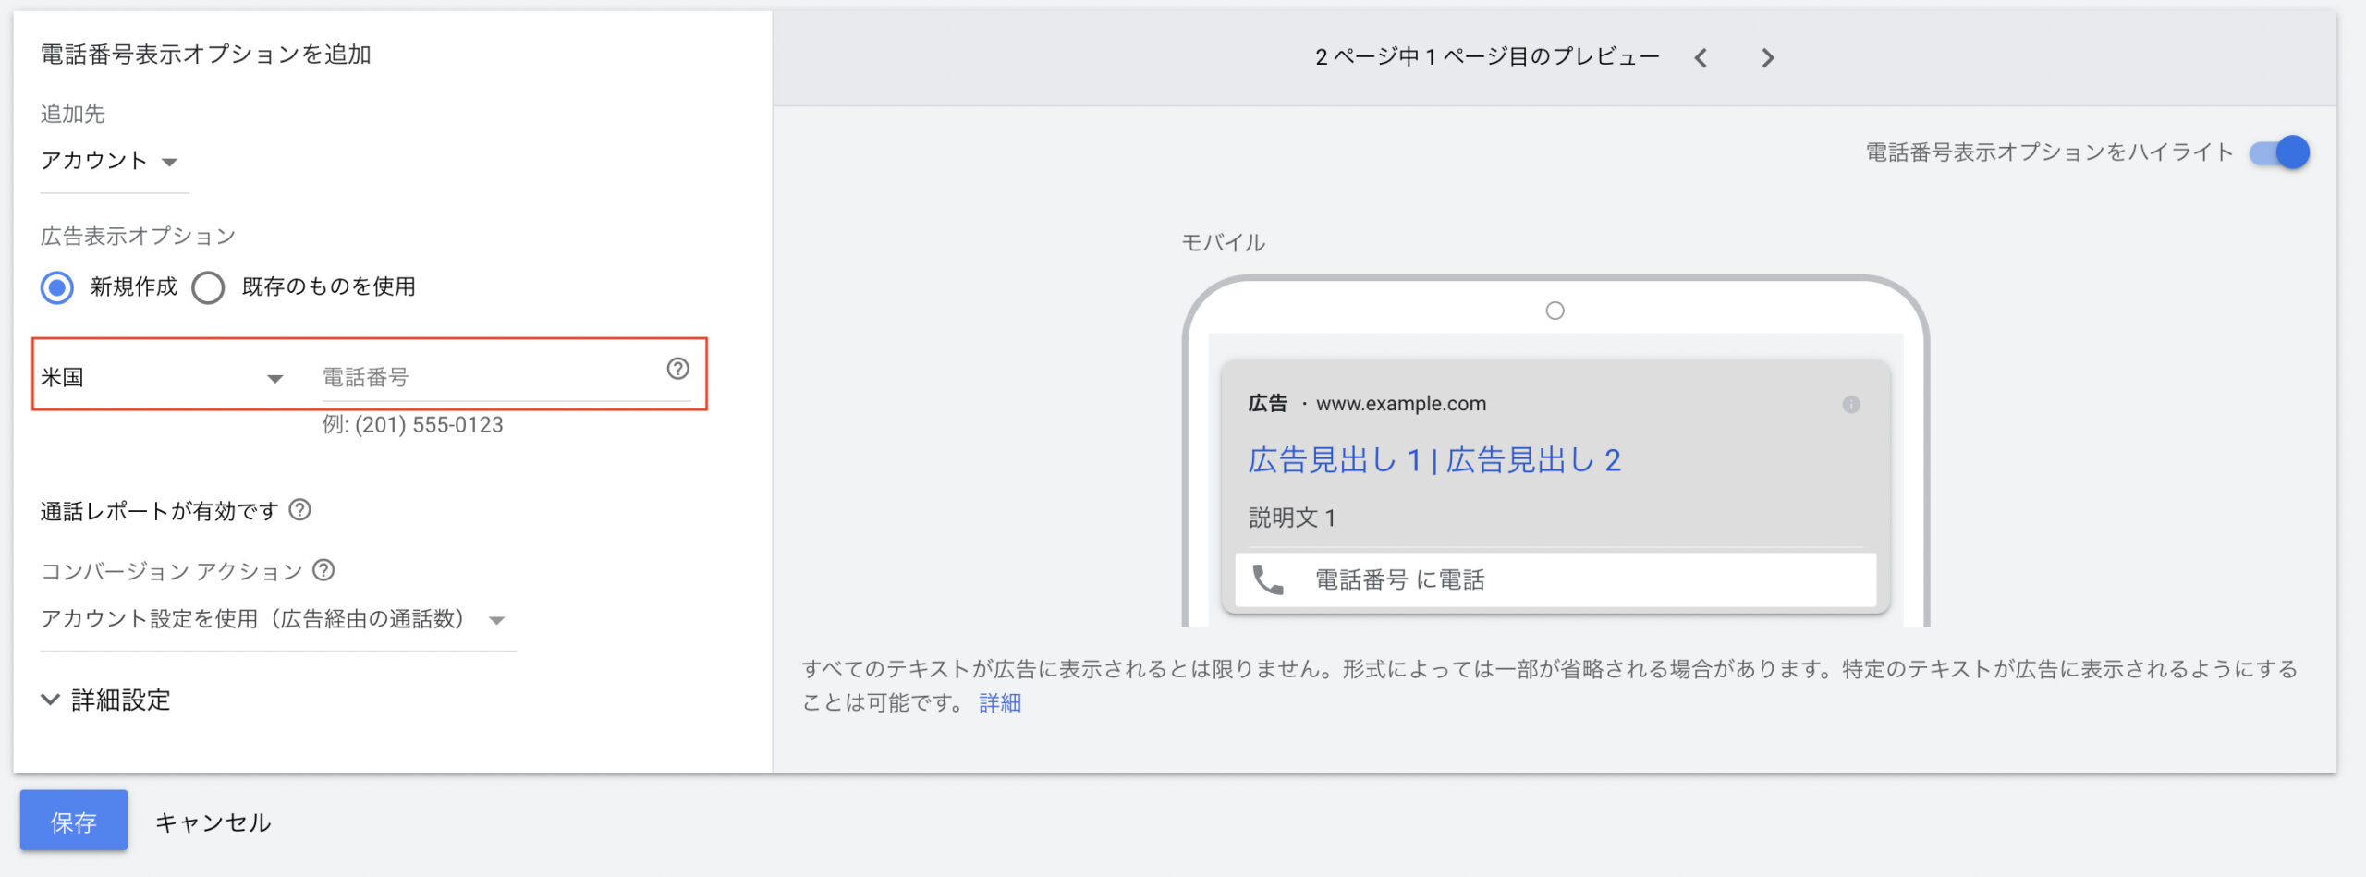Click the phone handset icon in preview
Image resolution: width=2366 pixels, height=877 pixels.
[x=1267, y=579]
